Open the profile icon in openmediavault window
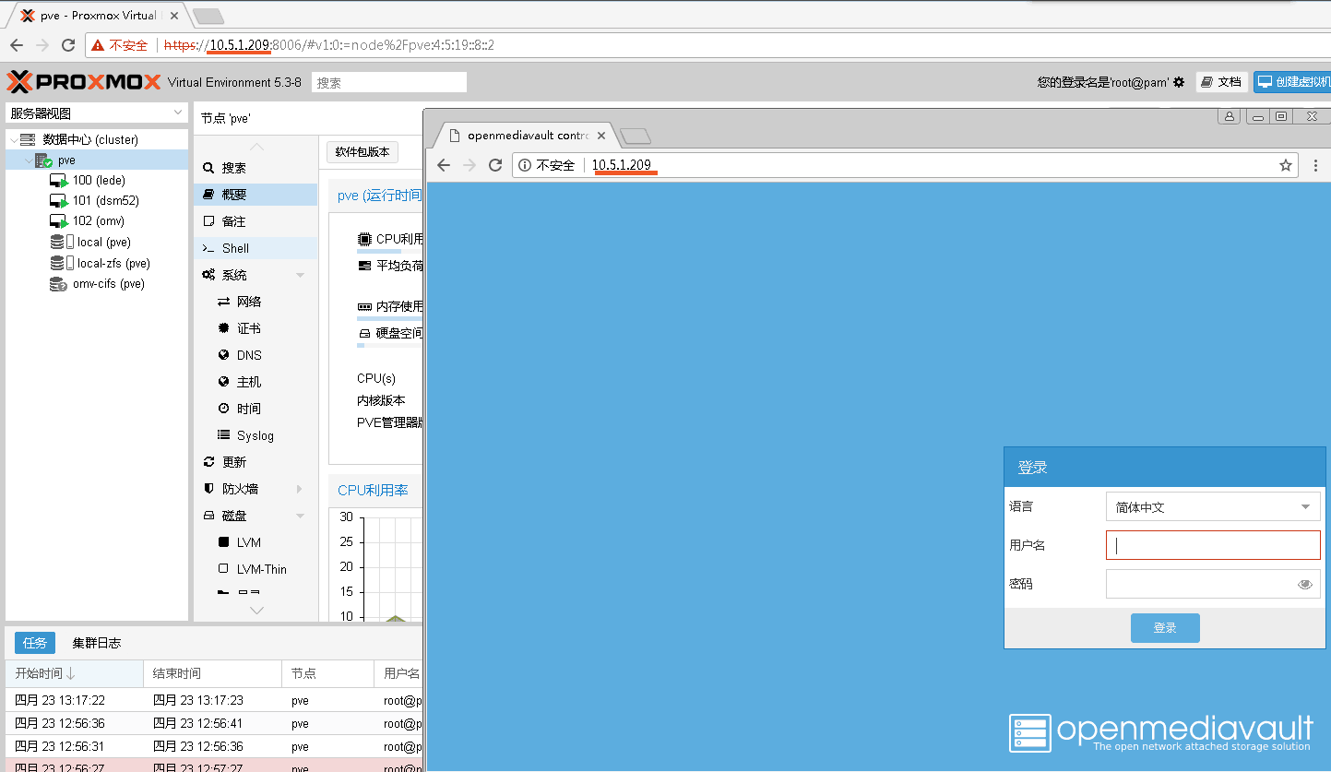The image size is (1331, 772). tap(1229, 116)
